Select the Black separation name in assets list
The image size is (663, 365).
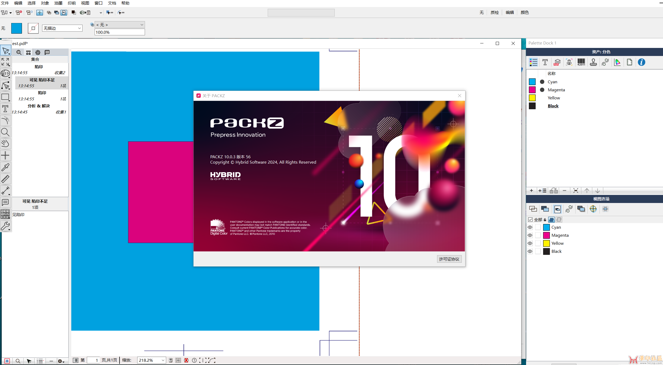click(x=553, y=106)
